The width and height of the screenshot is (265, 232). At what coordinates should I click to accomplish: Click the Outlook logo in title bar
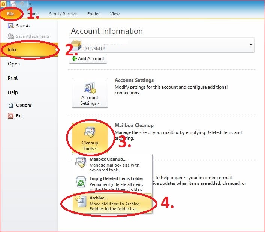coord(3,4)
